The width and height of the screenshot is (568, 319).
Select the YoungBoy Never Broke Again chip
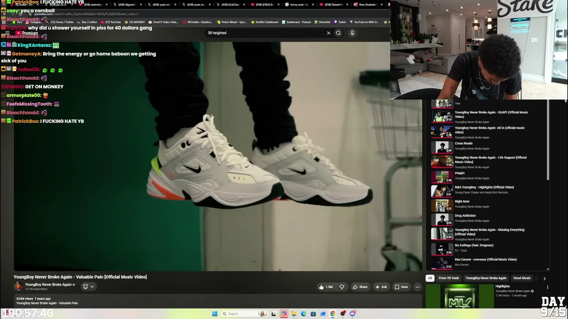(486, 278)
